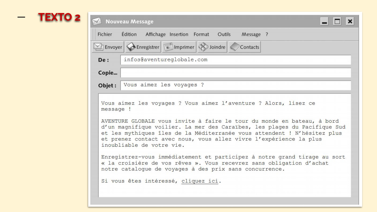
Task: Open the Fichier menu
Action: click(x=105, y=34)
